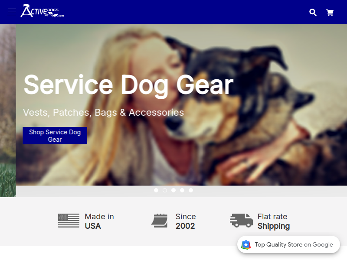The image size is (347, 260).
Task: Click the Flat rate Shipping text
Action: [274, 221]
